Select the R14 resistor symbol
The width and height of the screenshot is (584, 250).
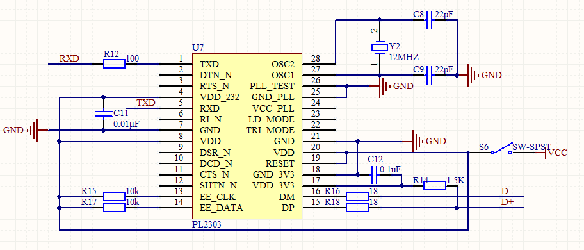coord(435,185)
